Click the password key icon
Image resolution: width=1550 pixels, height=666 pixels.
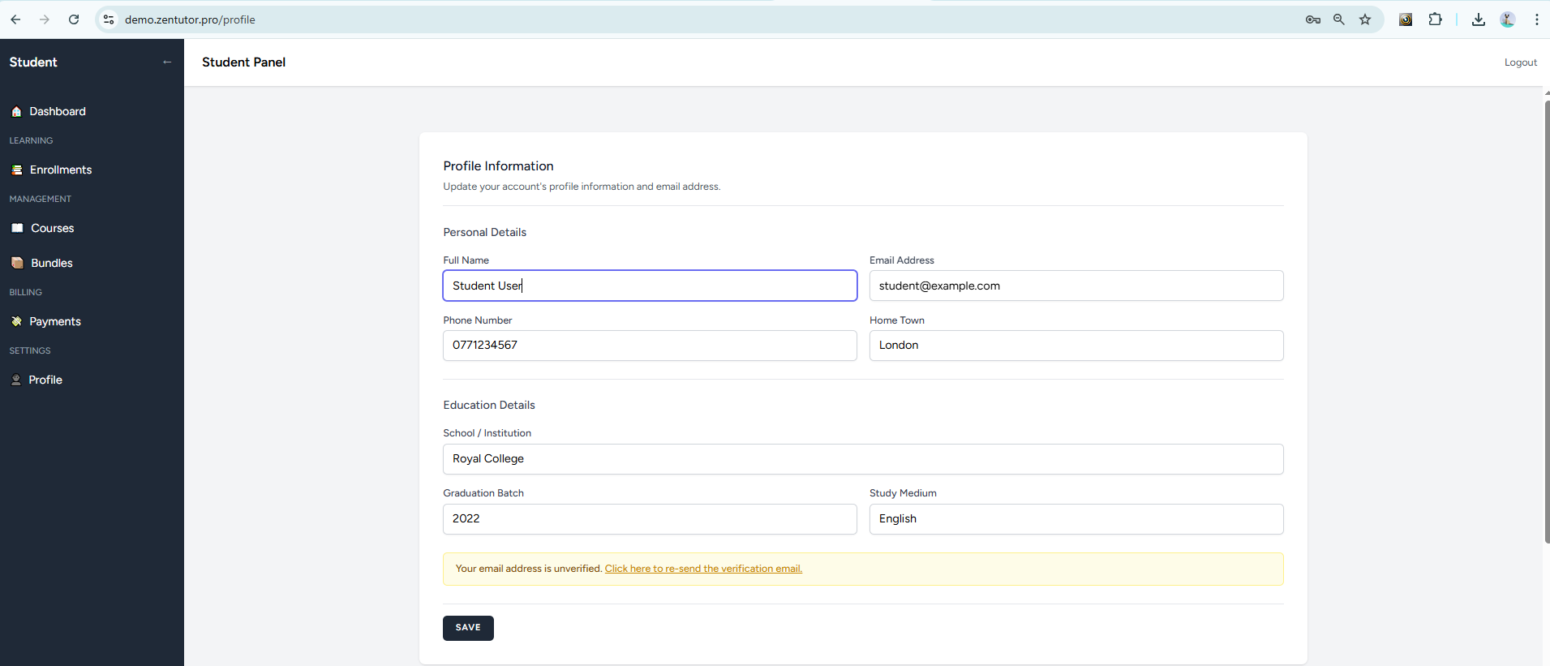tap(1313, 19)
